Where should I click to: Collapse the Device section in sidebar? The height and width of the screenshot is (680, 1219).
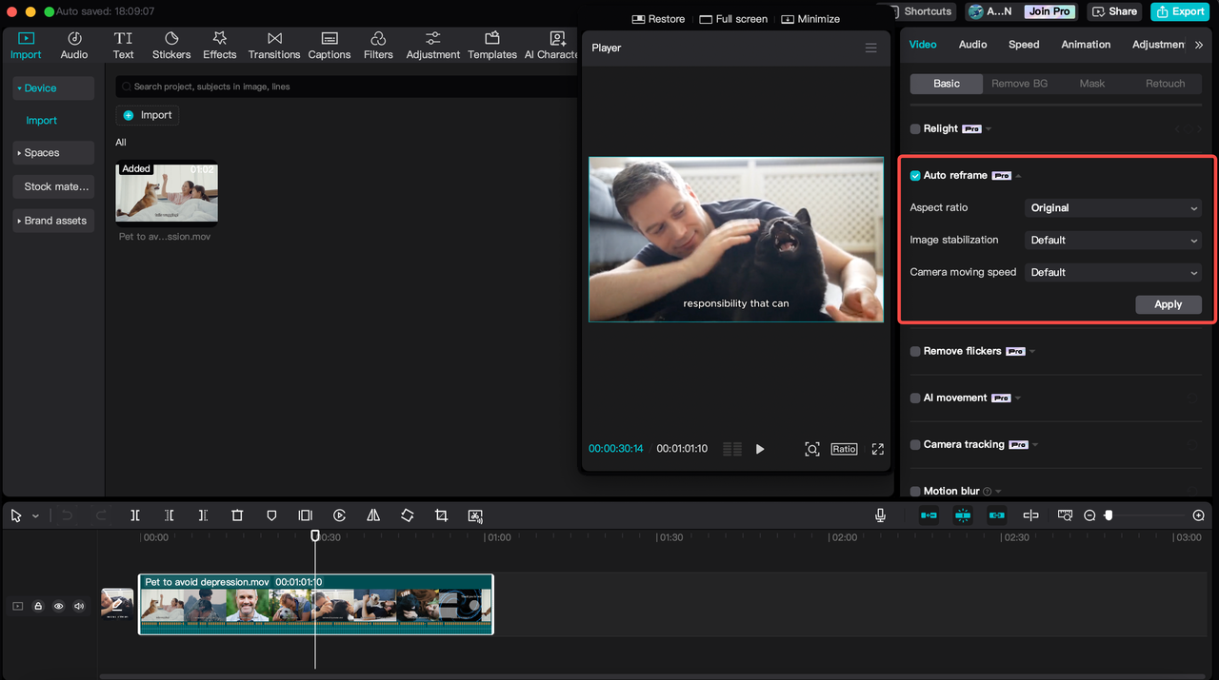(x=53, y=88)
